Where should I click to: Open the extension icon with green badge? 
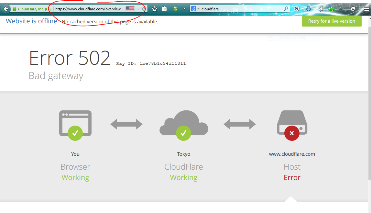tap(331, 9)
